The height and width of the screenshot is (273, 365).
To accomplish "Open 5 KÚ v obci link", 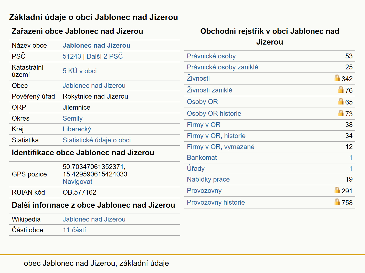I will (x=80, y=71).
